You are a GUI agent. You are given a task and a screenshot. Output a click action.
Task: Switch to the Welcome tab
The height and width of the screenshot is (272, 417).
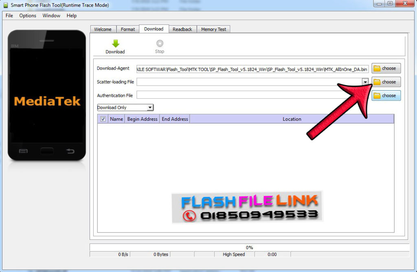point(103,29)
